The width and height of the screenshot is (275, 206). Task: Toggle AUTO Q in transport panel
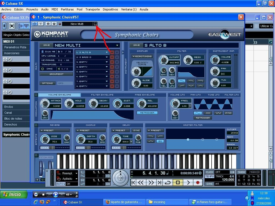(x=61, y=184)
